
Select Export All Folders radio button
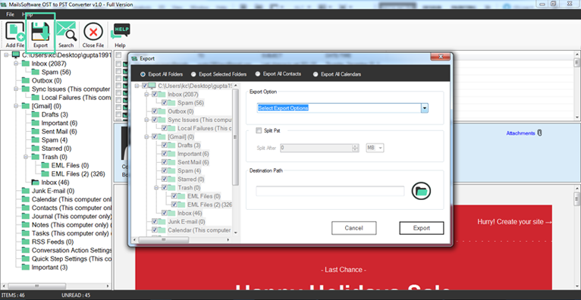143,74
